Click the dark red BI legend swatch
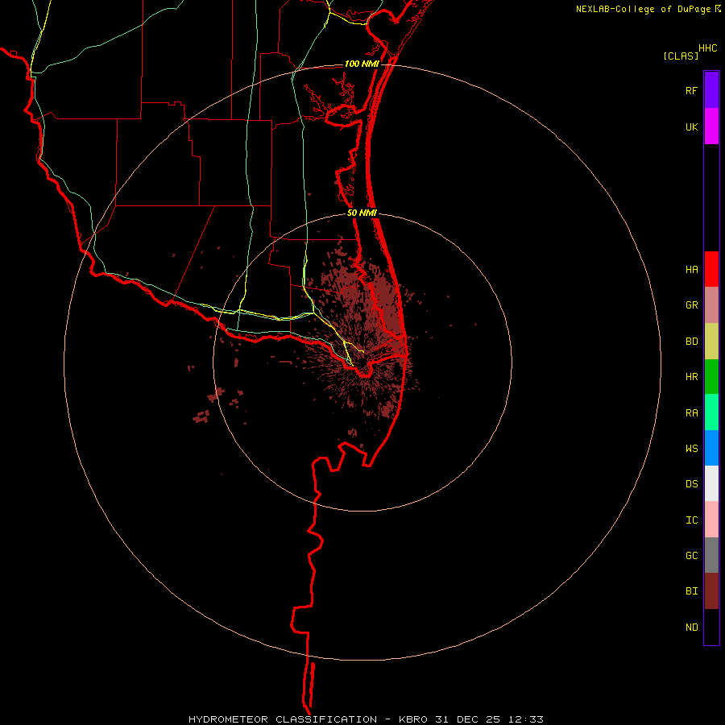This screenshot has height=725, width=725. tap(711, 591)
